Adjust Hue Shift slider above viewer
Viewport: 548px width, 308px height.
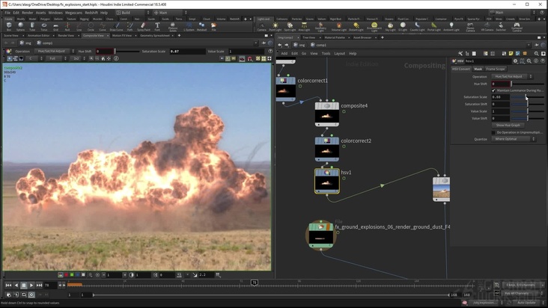115,52
